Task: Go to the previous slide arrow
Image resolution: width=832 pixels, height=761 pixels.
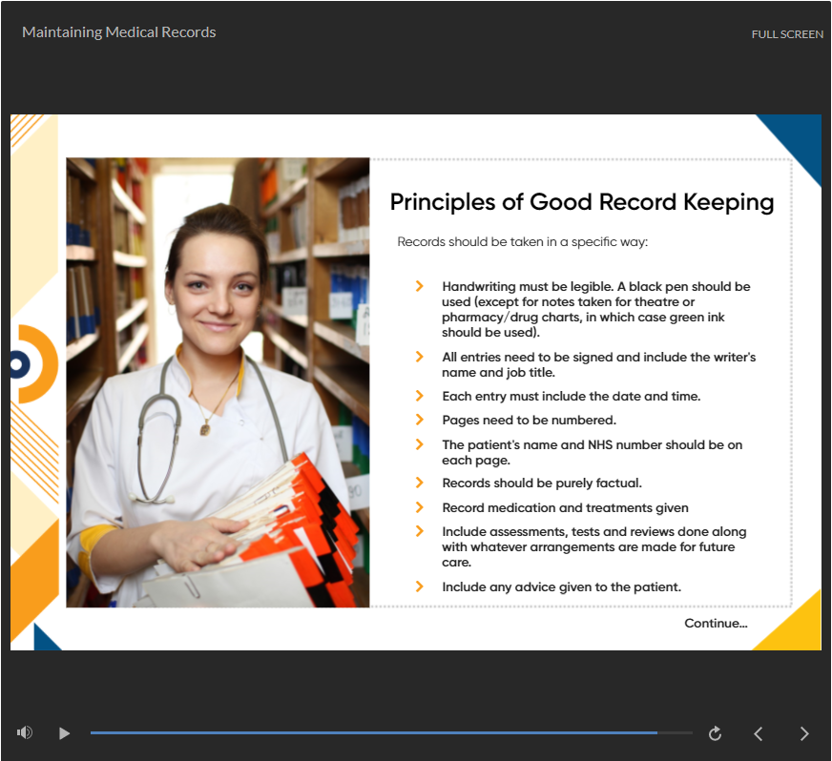Action: [759, 733]
